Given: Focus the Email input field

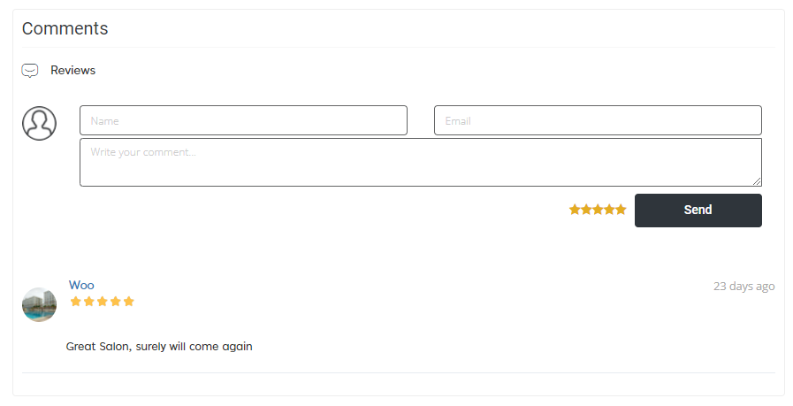Looking at the screenshot, I should point(598,120).
